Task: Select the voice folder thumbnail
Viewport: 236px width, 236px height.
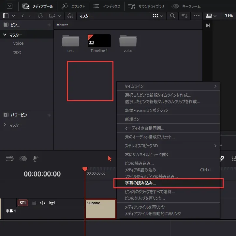Action: click(128, 41)
